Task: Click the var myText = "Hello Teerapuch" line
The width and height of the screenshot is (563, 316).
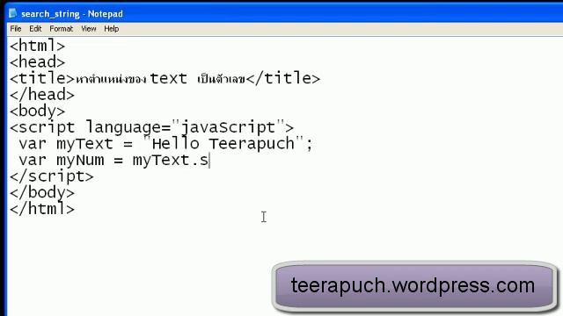Action: coord(165,144)
